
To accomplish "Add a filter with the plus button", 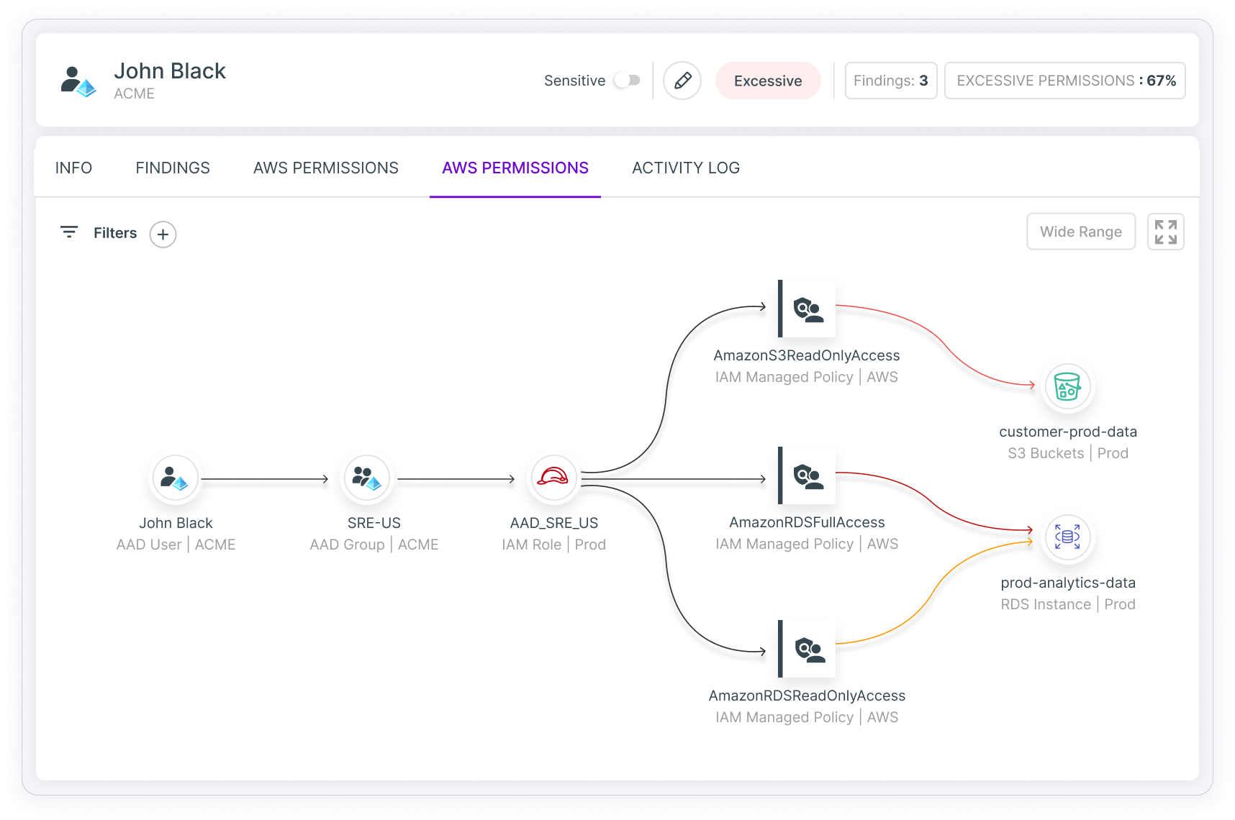I will (x=163, y=234).
